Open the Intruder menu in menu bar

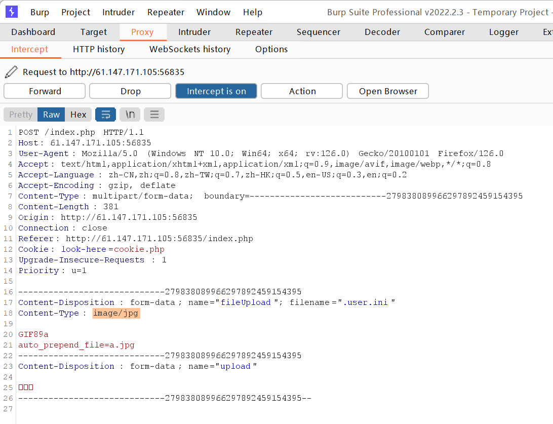[x=118, y=12]
